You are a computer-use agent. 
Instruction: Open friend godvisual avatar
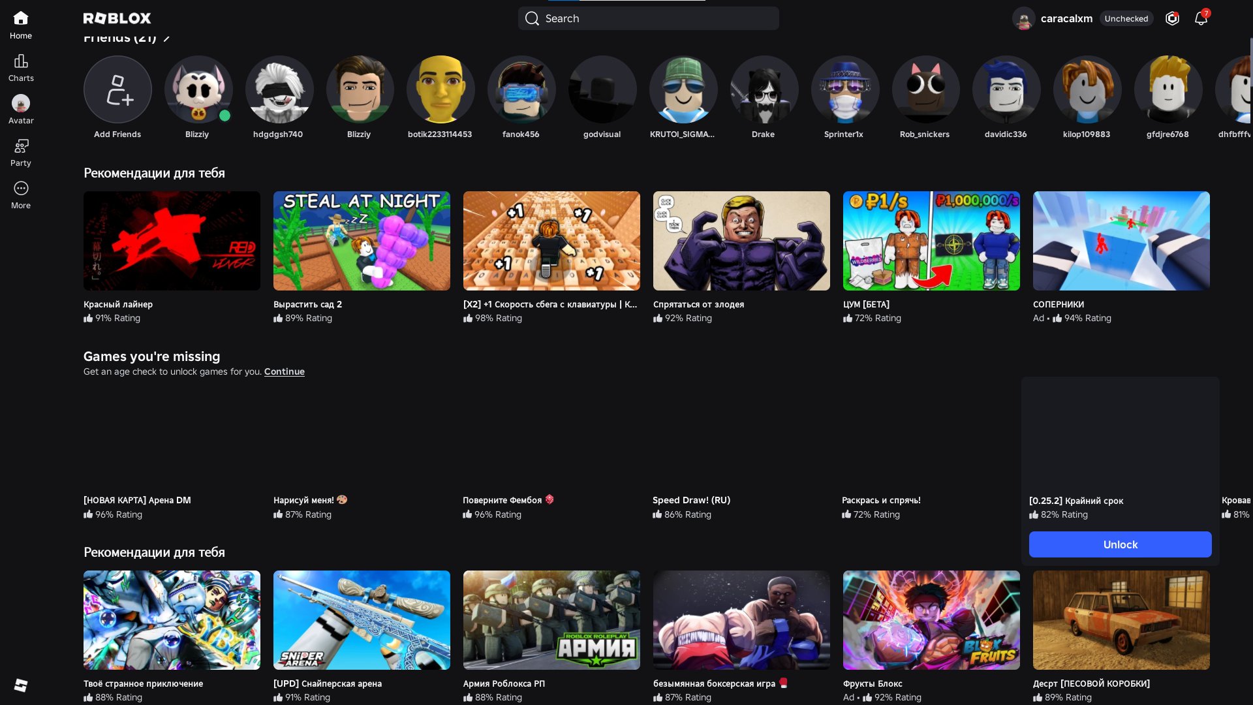tap(602, 89)
